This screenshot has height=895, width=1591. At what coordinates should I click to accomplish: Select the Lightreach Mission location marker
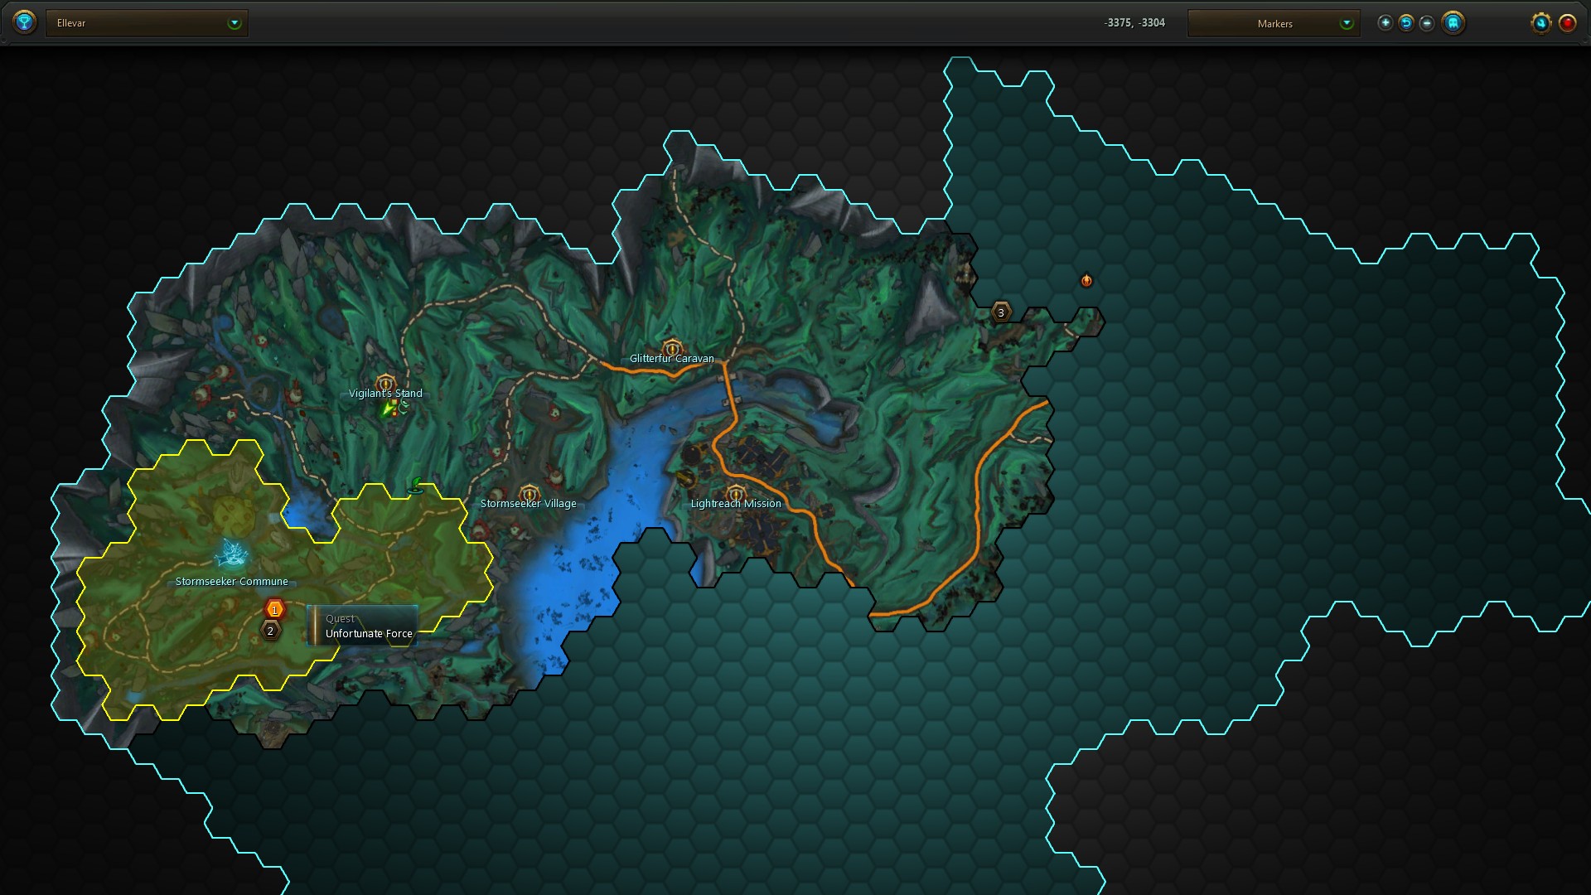click(x=736, y=494)
